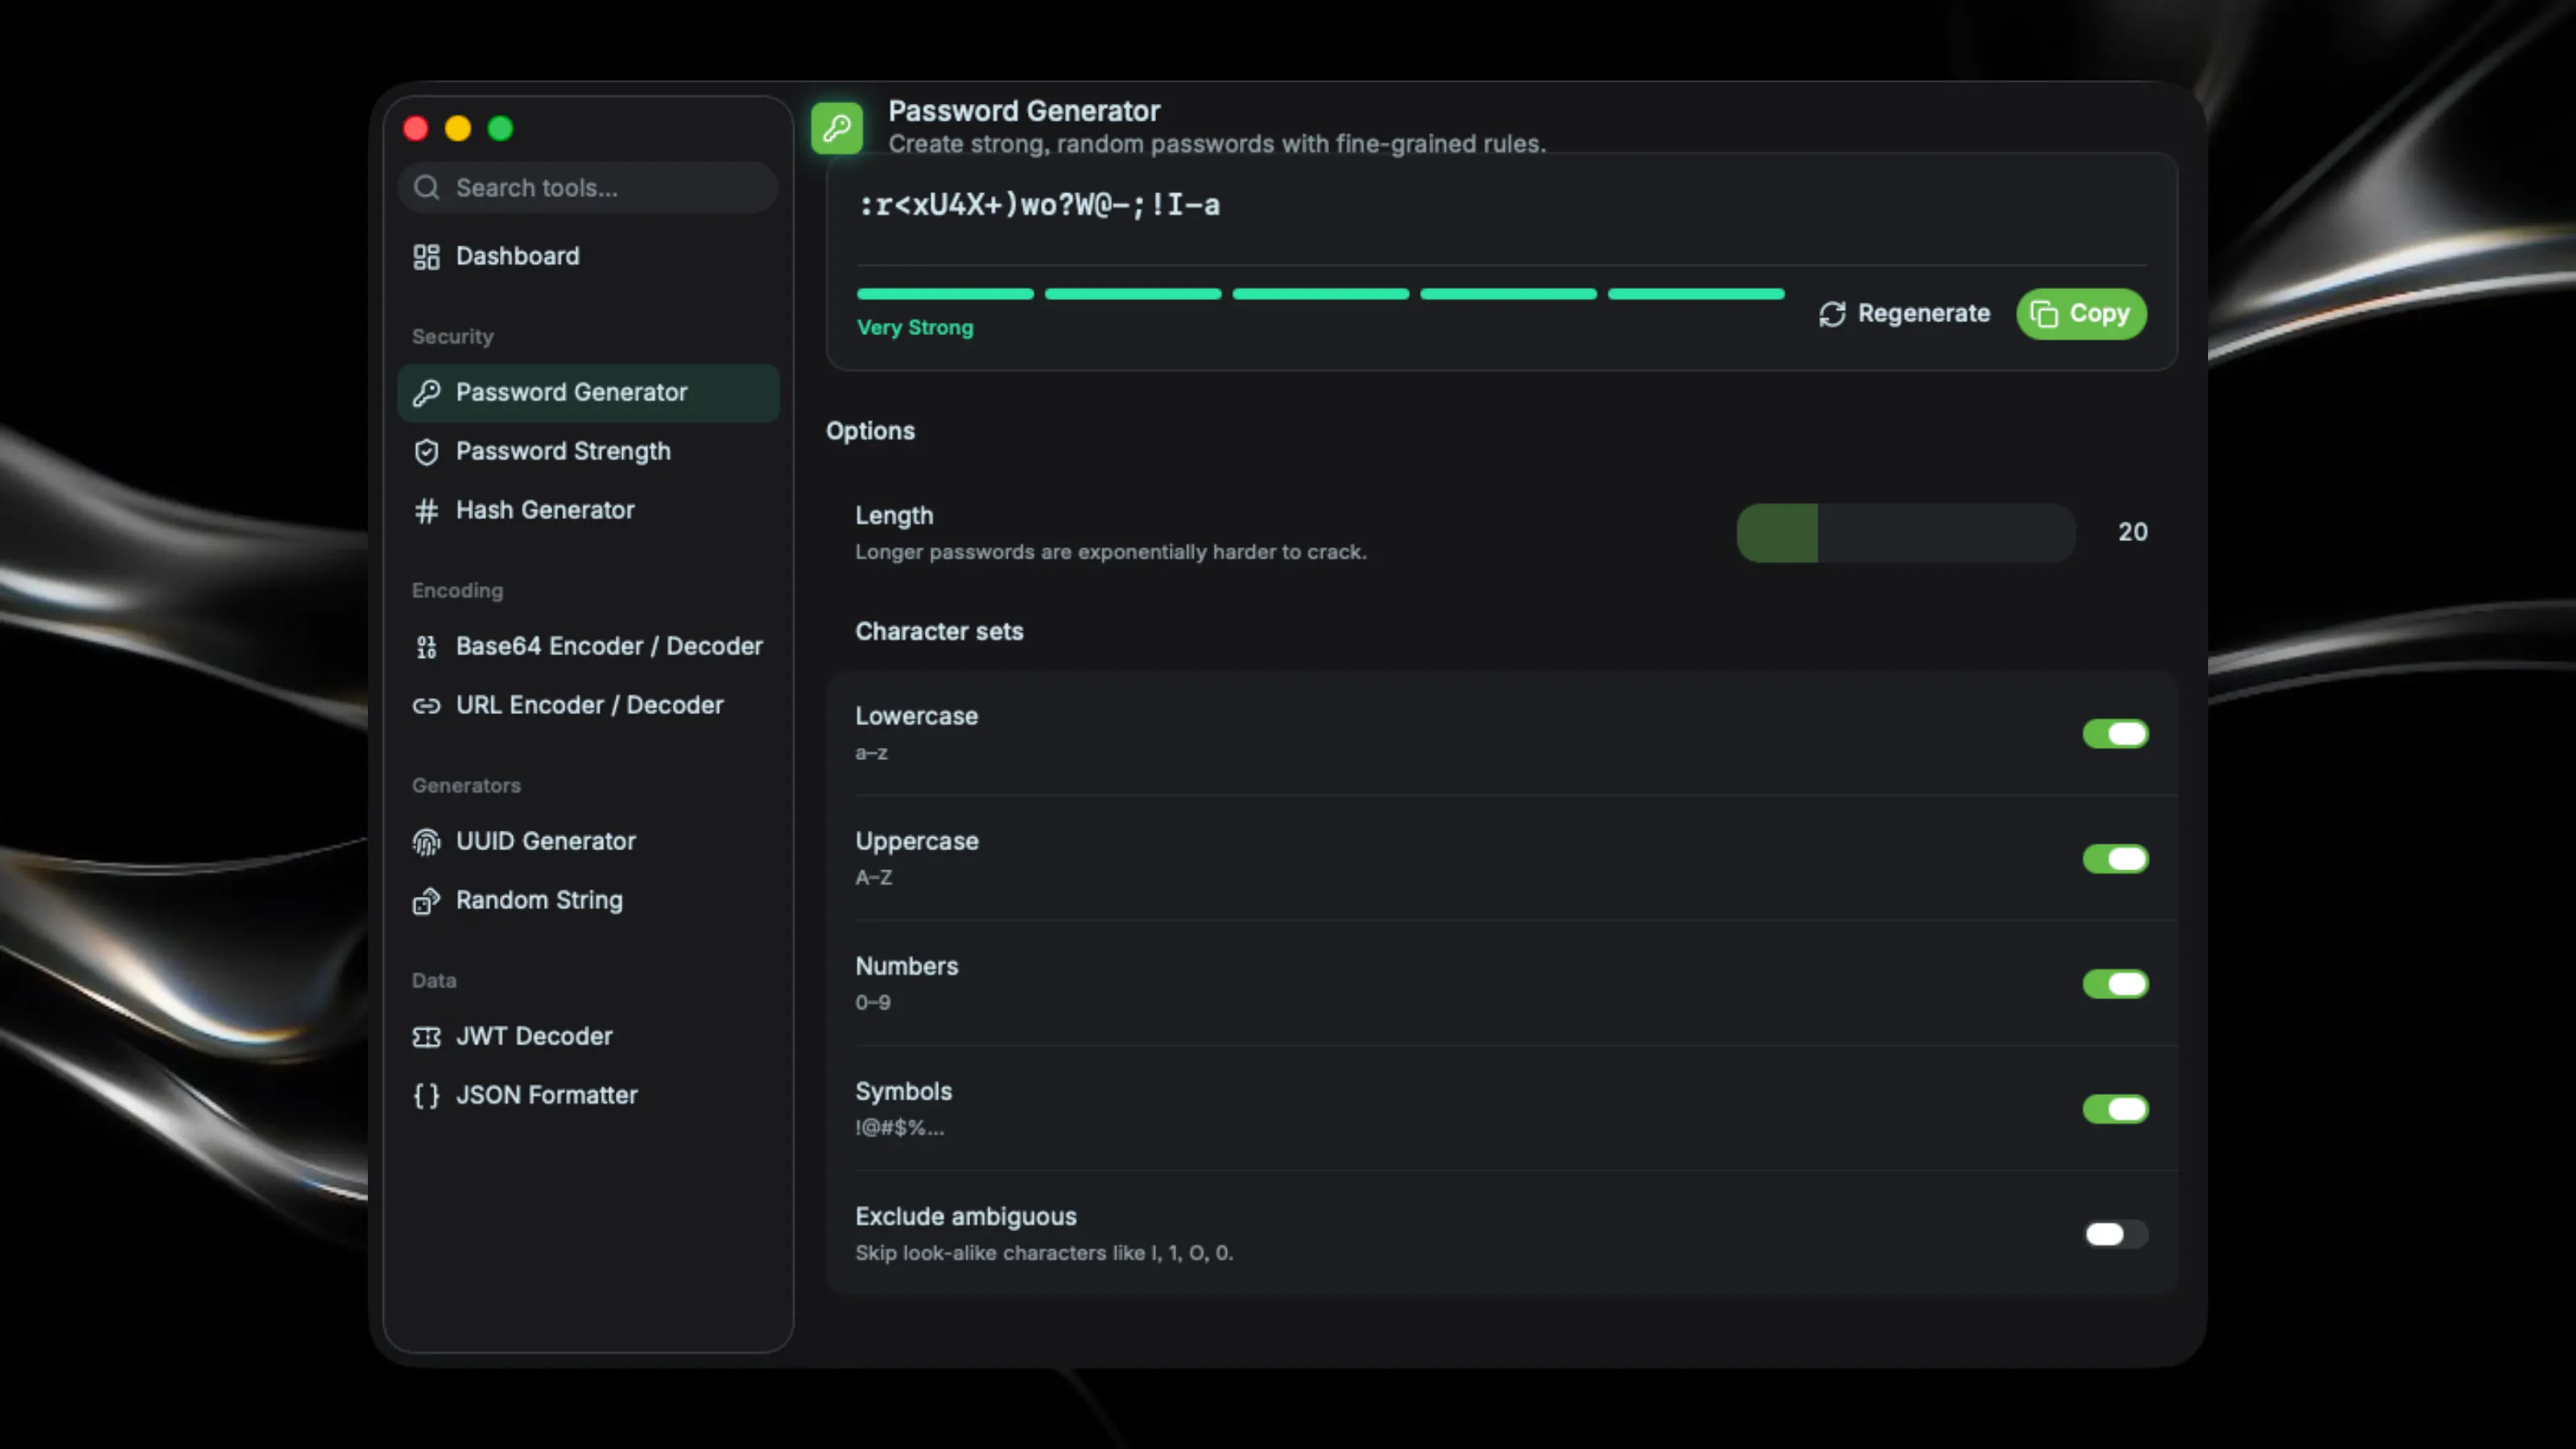Click the link icon for URL Encoder
The height and width of the screenshot is (1449, 2576).
[x=426, y=706]
